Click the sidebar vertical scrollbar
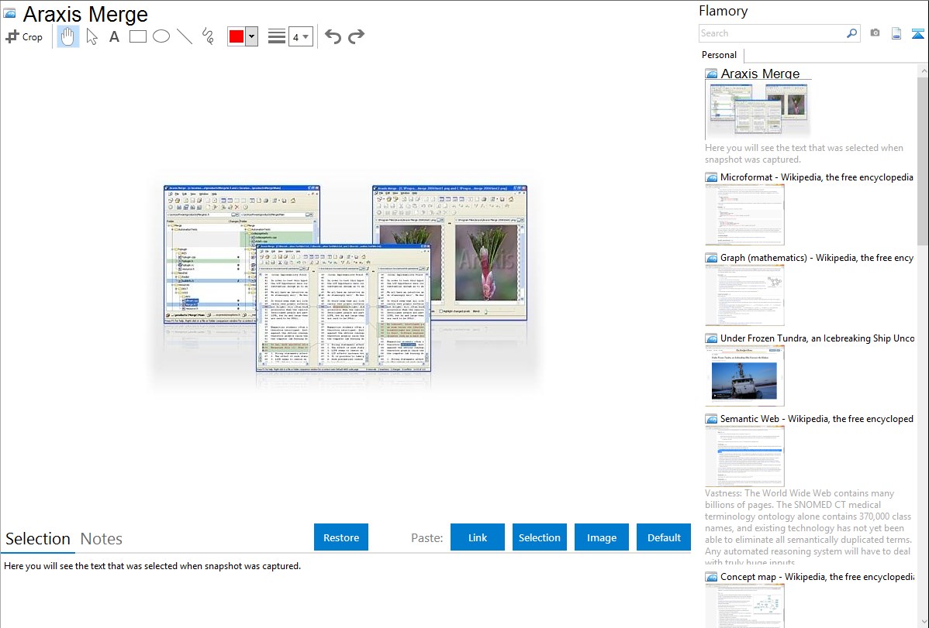 pos(923,160)
